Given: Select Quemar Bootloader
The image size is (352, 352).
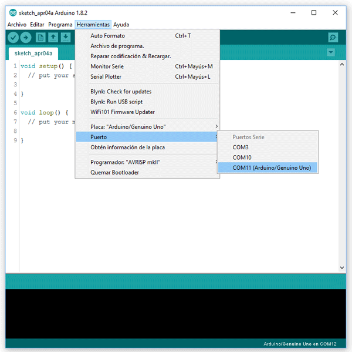Looking at the screenshot, I should pos(147,173).
